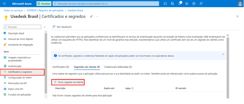This screenshot has width=244, height=104.
Task: Switch to the Credenciais federadas (0) tab
Action: point(118,67)
